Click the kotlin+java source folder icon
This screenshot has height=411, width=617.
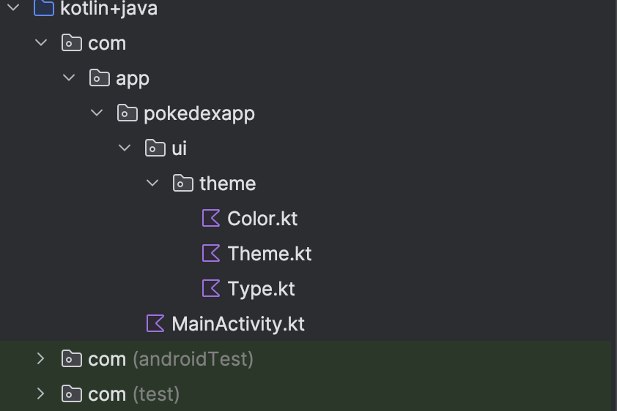tap(44, 9)
